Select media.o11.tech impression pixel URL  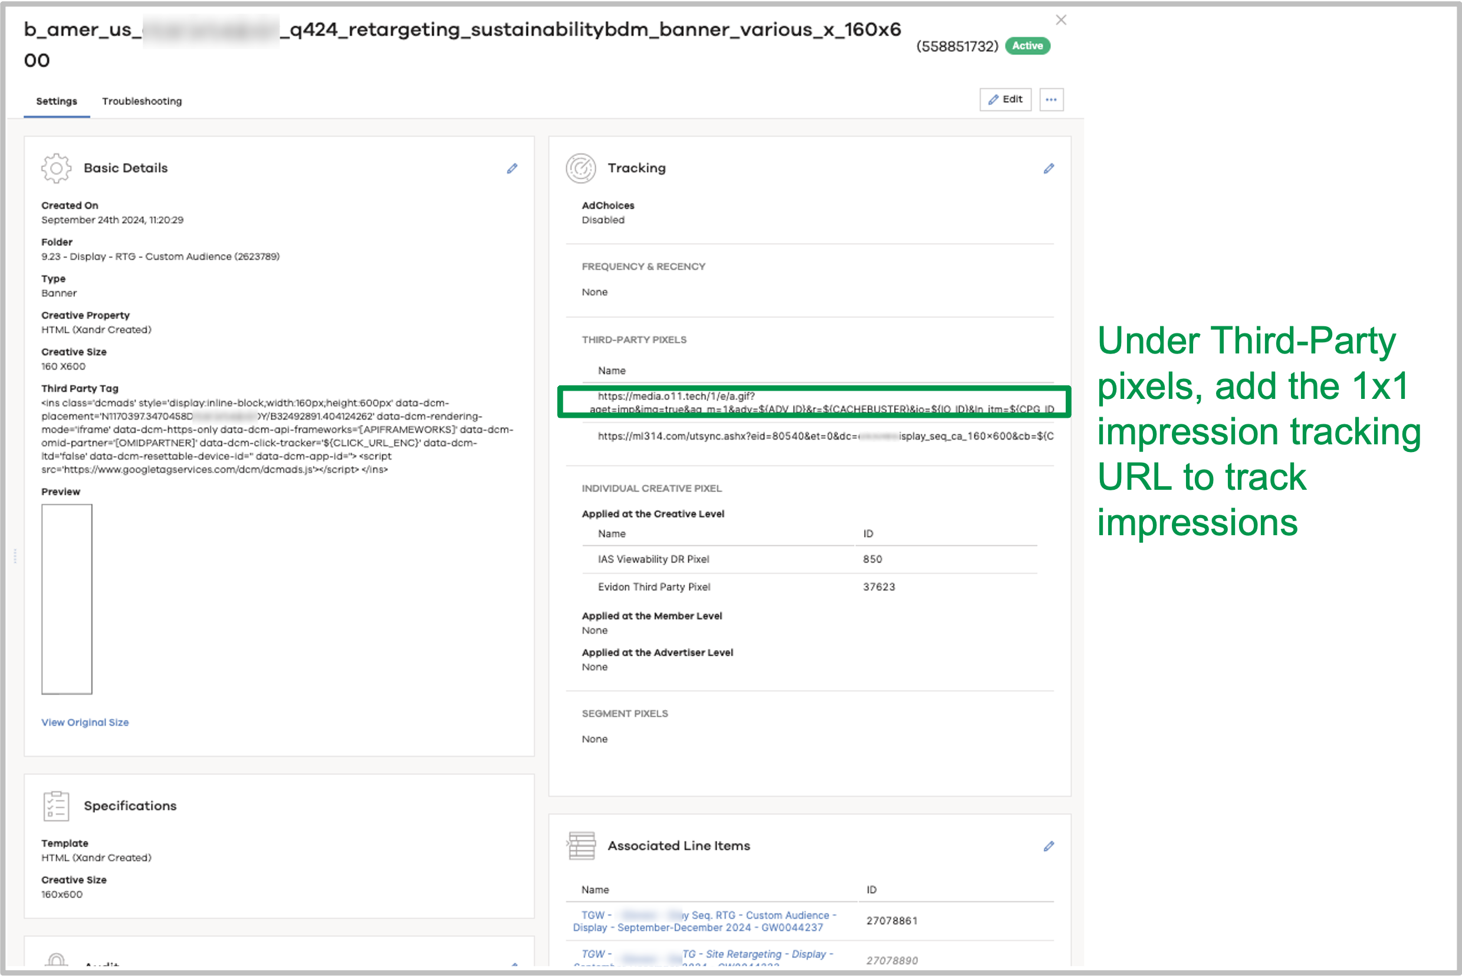pos(822,402)
